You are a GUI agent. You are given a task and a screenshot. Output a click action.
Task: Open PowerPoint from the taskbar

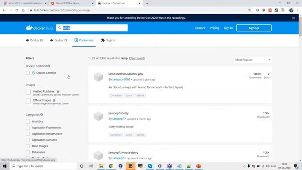[x=199, y=166]
